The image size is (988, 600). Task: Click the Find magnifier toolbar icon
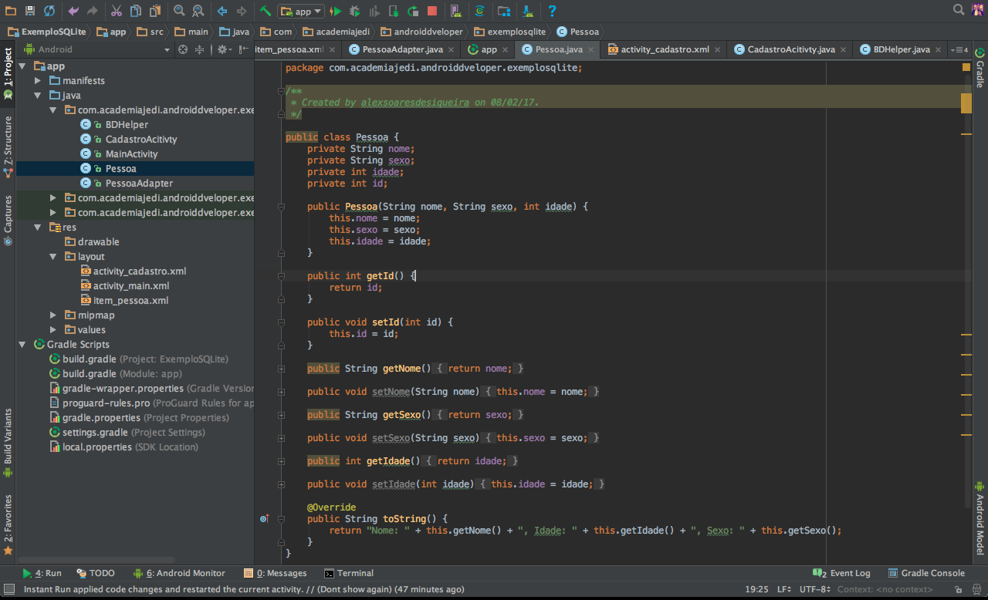point(178,11)
